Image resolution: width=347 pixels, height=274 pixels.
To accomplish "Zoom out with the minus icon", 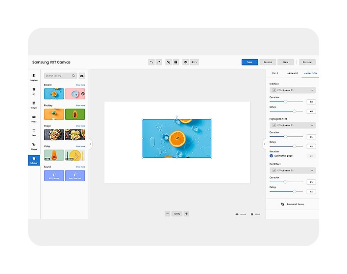I will pyautogui.click(x=168, y=213).
